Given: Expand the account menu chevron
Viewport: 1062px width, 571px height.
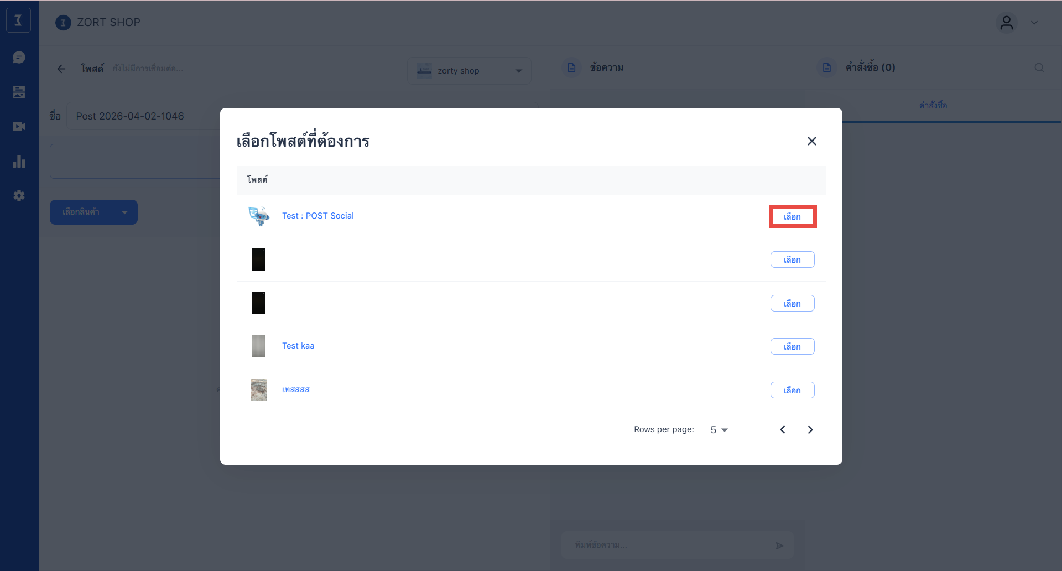Looking at the screenshot, I should [1034, 23].
